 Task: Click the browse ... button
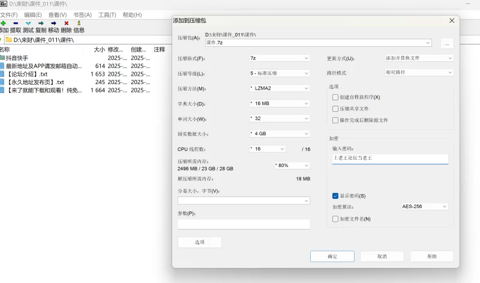point(447,44)
